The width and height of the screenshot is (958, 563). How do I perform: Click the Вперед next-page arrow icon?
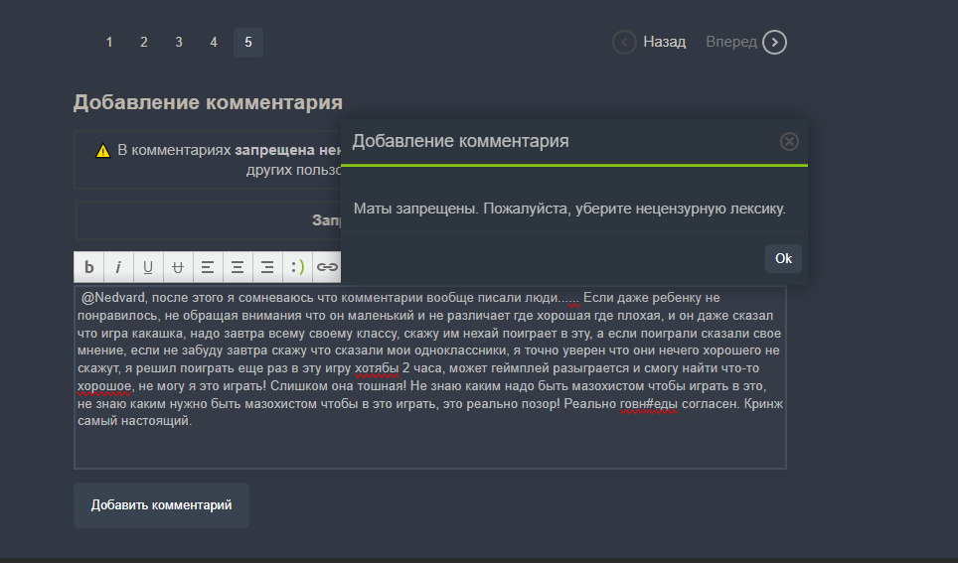pos(775,42)
